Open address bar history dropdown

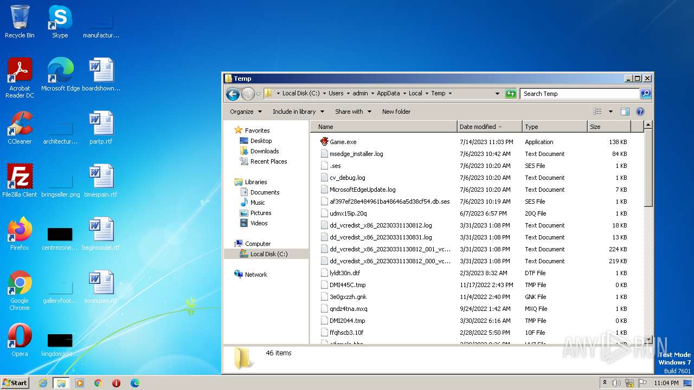497,94
